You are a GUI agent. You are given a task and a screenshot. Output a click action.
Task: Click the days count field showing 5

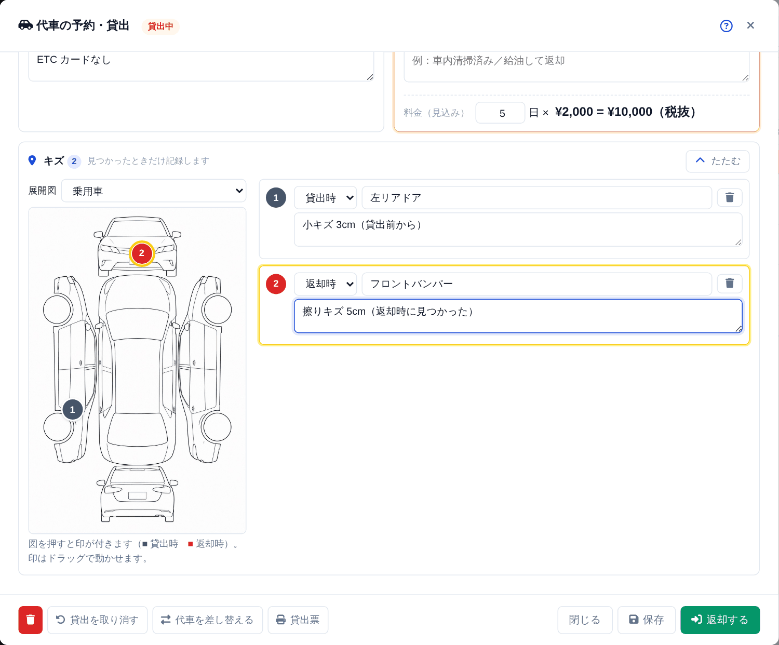[x=500, y=113]
